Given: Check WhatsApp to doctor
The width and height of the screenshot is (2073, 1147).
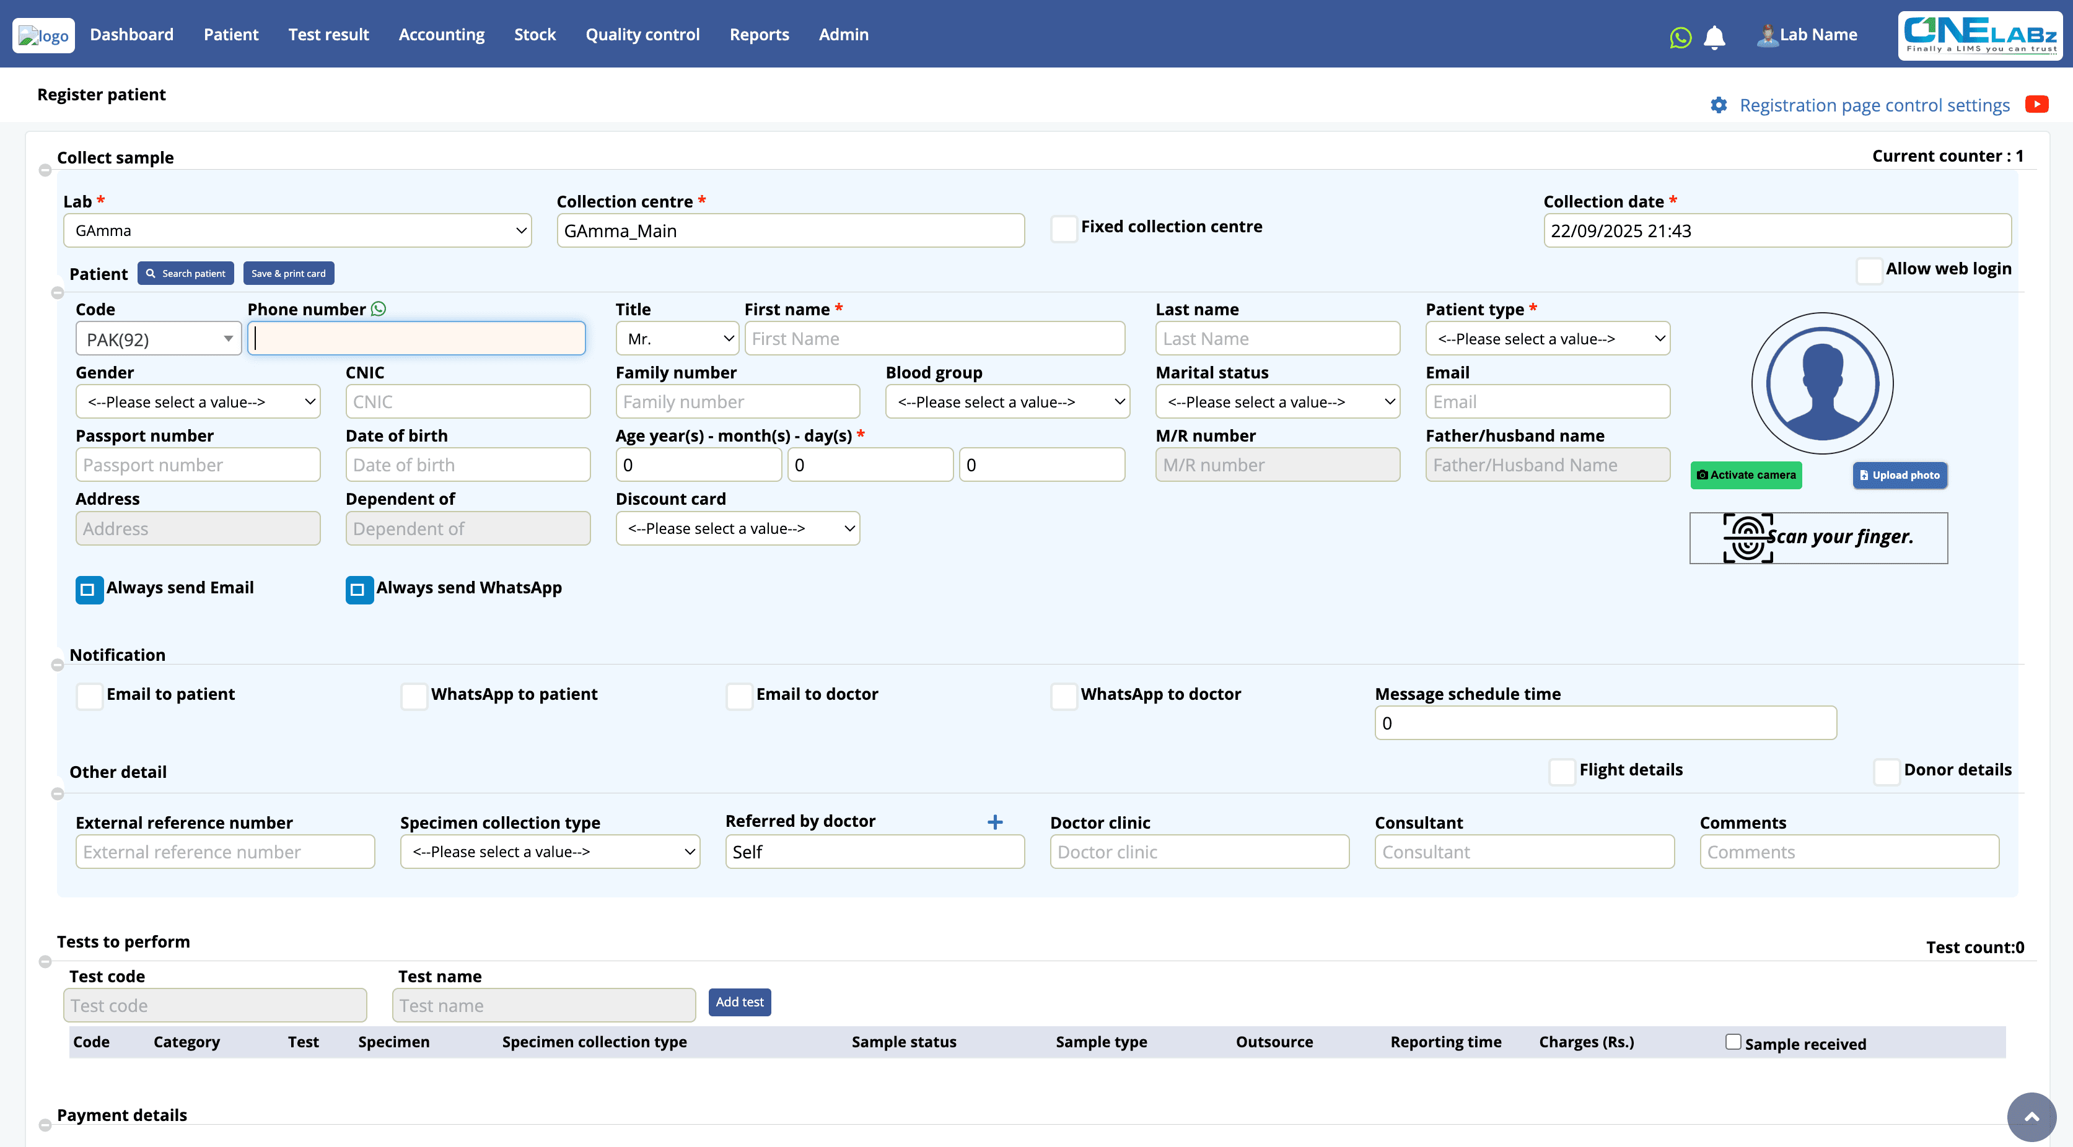Looking at the screenshot, I should point(1064,696).
